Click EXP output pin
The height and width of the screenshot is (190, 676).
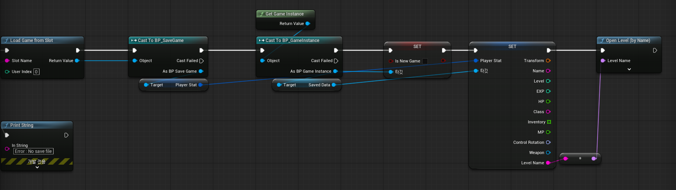548,91
